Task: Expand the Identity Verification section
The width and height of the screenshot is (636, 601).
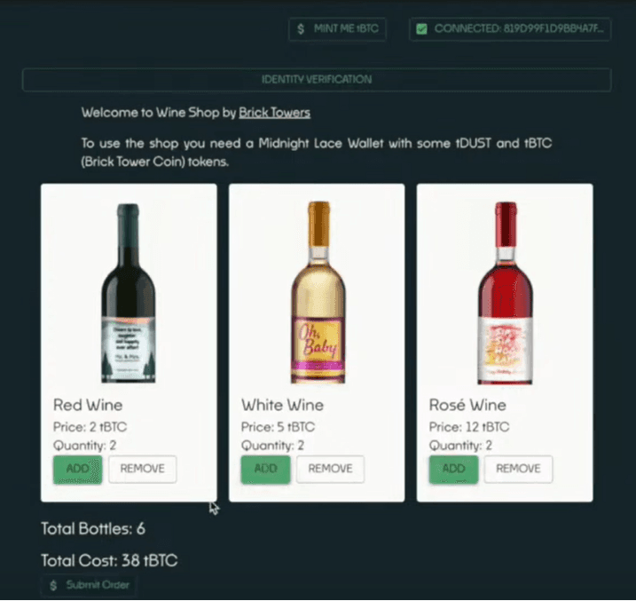Action: [317, 80]
